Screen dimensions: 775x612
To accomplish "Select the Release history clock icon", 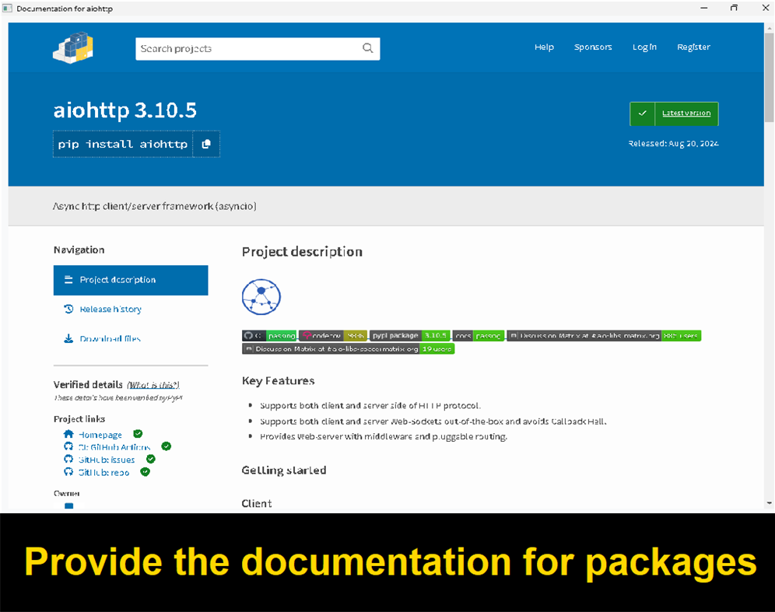I will coord(68,309).
